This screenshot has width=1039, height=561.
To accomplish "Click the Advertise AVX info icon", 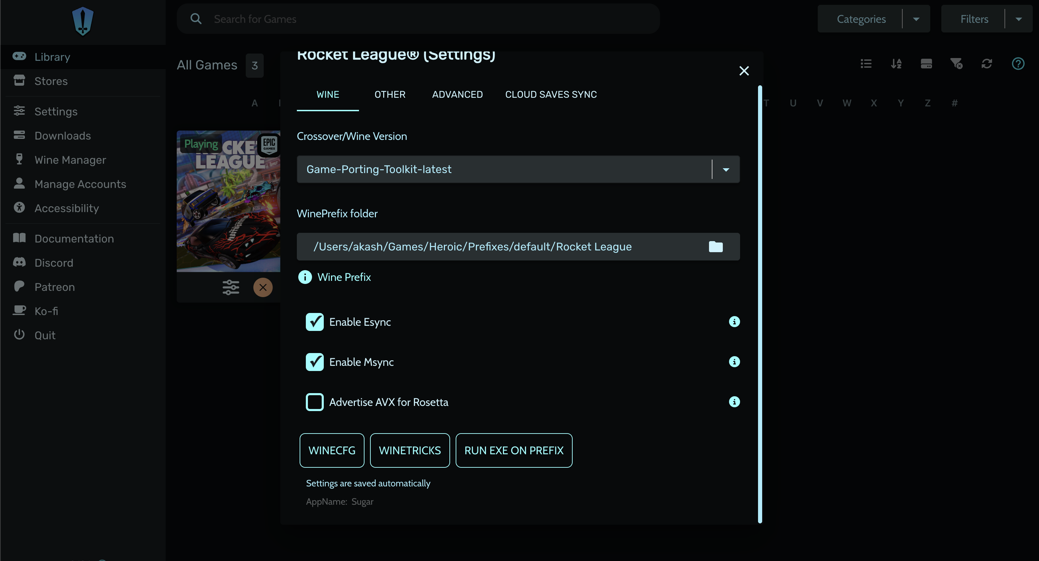I will (x=734, y=402).
